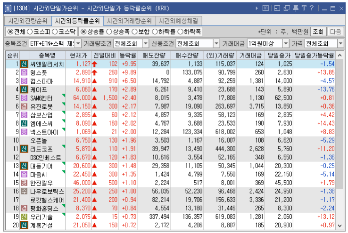Switch to the 시간외등락률순위 tab
Viewport: 348px width, 233px height.
point(77,21)
